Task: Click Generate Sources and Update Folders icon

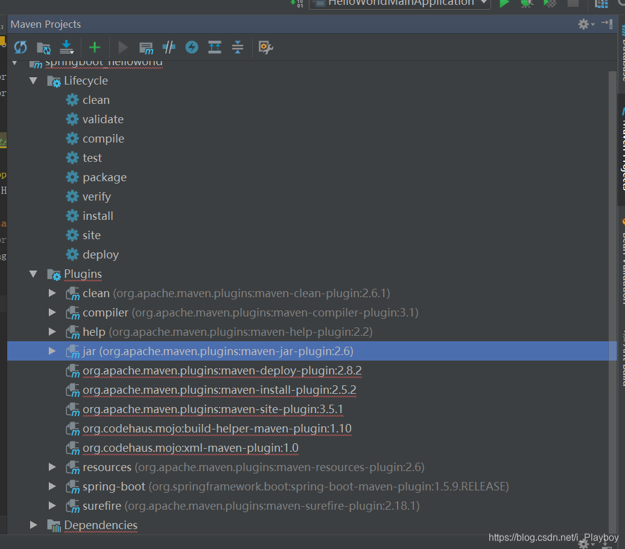Action: pyautogui.click(x=43, y=48)
